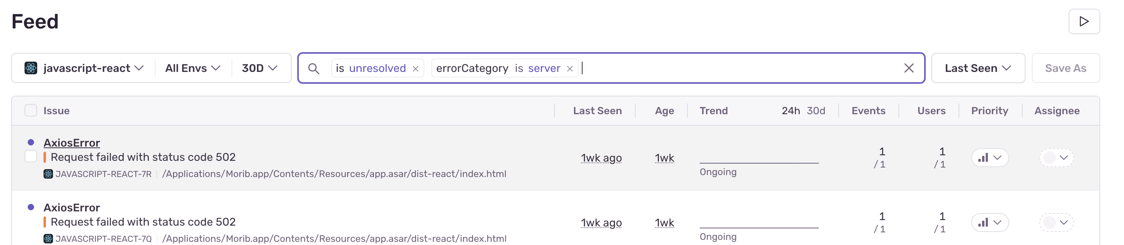Check the first AxiosError issue checkbox
This screenshot has width=1124, height=245.
(x=31, y=156)
